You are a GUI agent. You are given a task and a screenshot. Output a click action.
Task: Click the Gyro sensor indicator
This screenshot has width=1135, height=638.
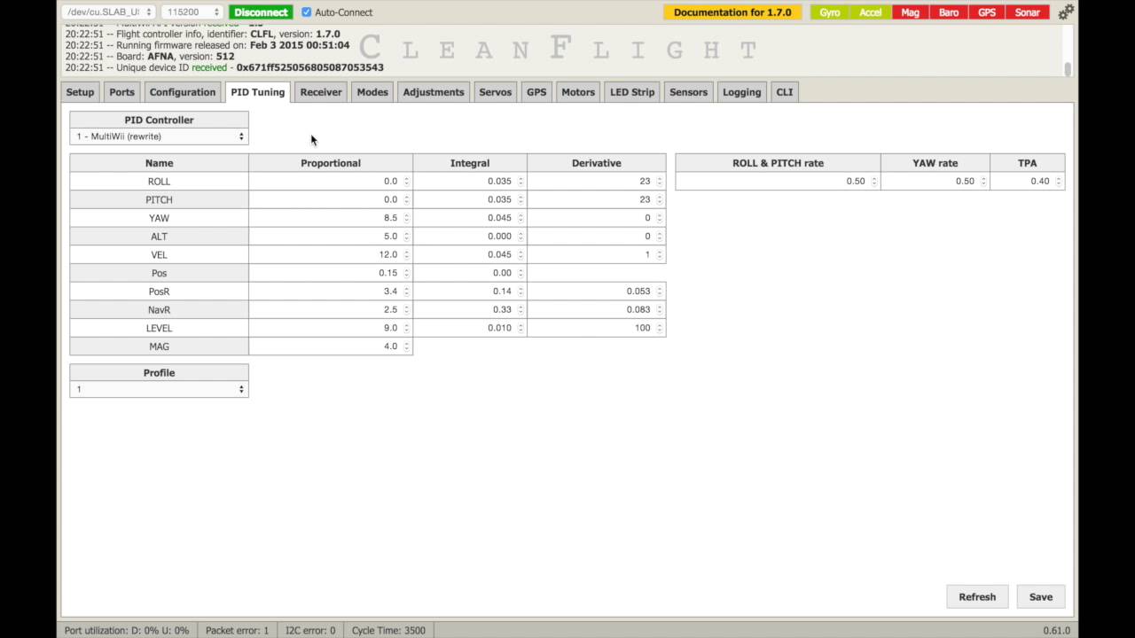(x=830, y=12)
